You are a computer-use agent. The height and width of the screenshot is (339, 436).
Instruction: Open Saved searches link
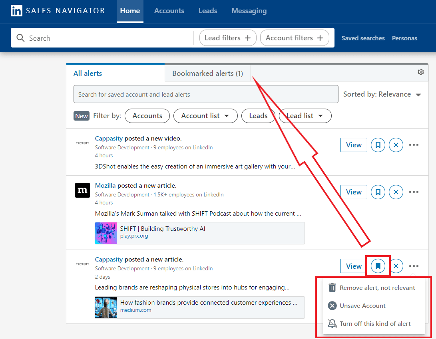click(363, 38)
